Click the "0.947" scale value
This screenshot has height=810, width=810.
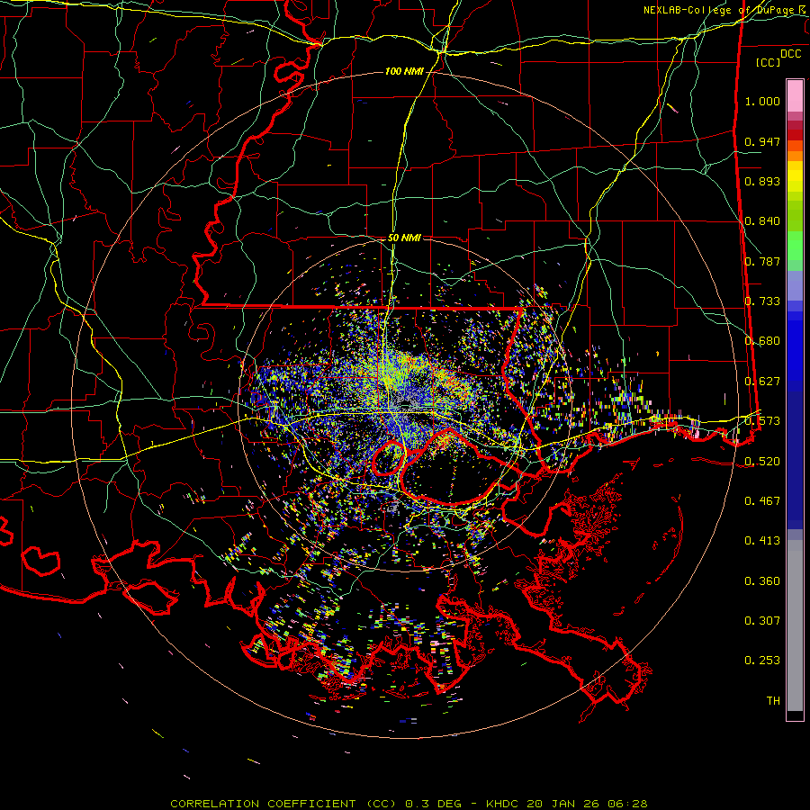[762, 141]
